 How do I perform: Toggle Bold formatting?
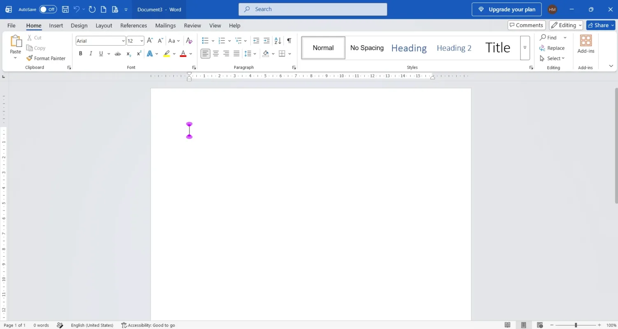(81, 53)
